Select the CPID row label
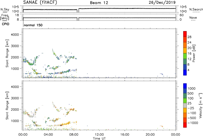The width and height of the screenshot is (203, 140). [x=6, y=24]
